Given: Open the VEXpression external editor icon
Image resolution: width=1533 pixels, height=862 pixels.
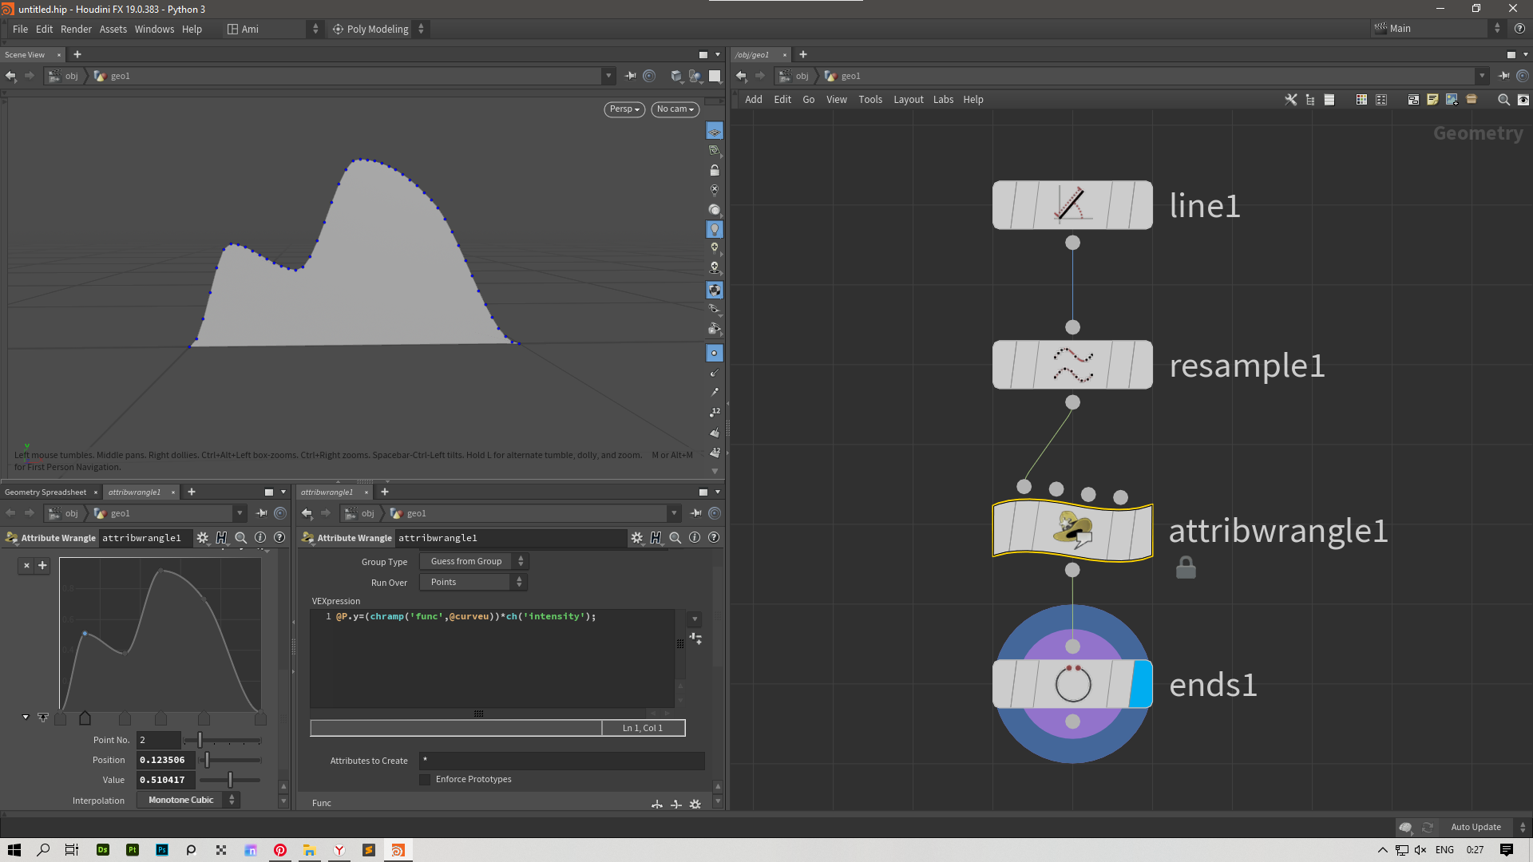Looking at the screenshot, I should click(695, 639).
